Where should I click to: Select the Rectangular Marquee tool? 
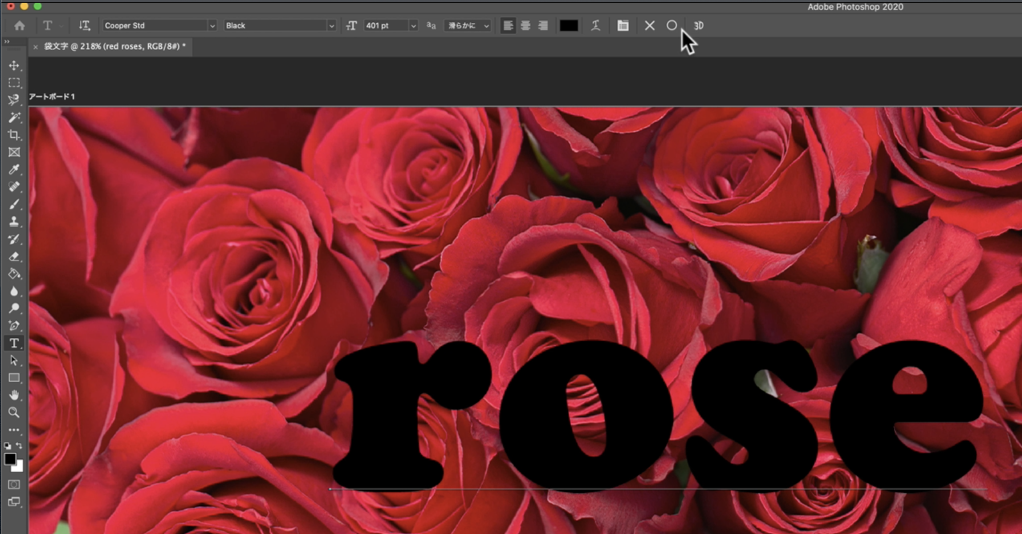click(x=14, y=83)
